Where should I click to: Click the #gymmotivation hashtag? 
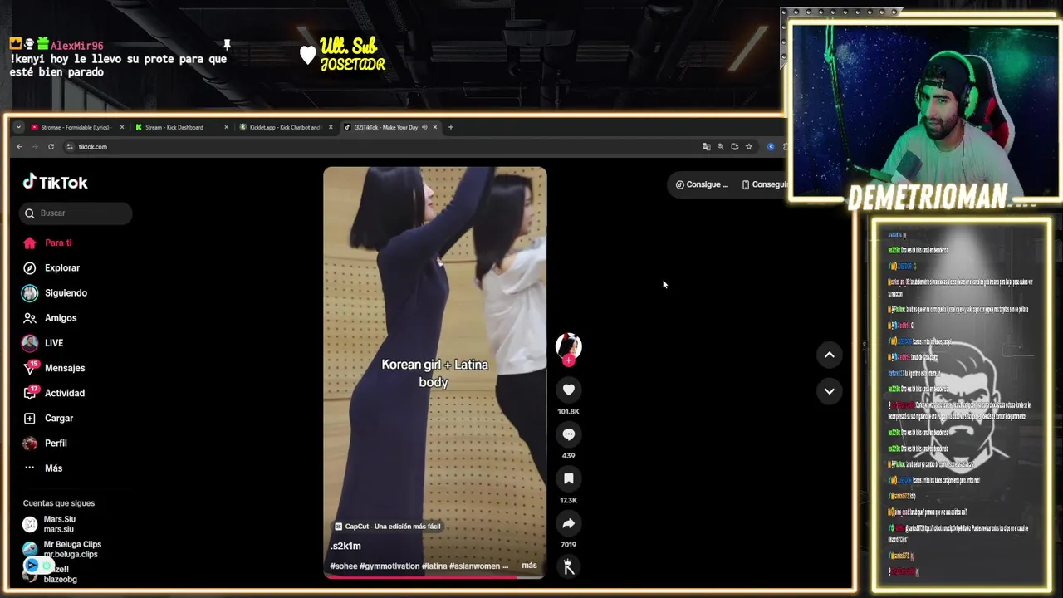click(389, 566)
